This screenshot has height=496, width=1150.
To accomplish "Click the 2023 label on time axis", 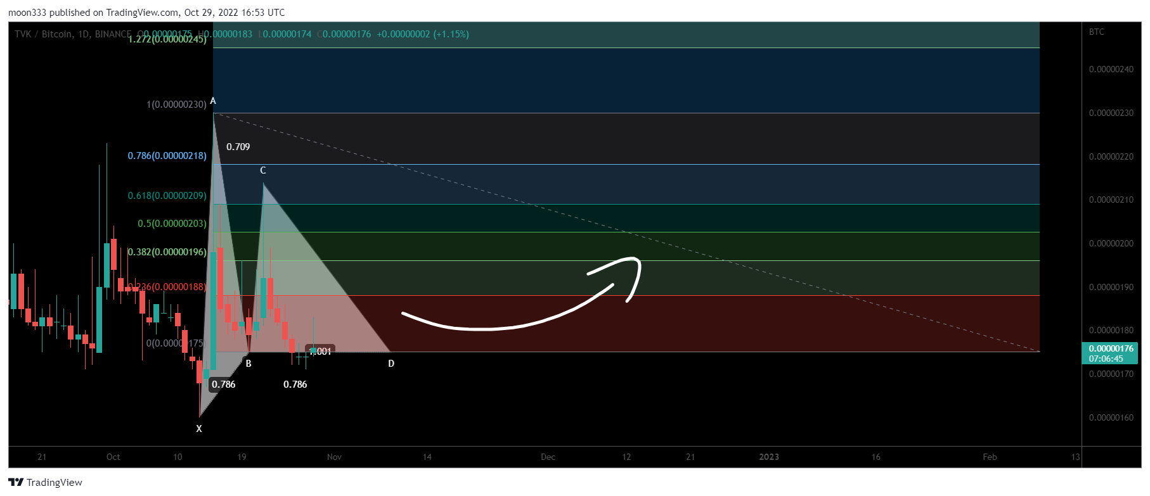I will pos(769,457).
